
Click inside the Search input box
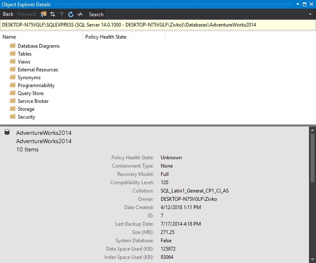point(207,15)
